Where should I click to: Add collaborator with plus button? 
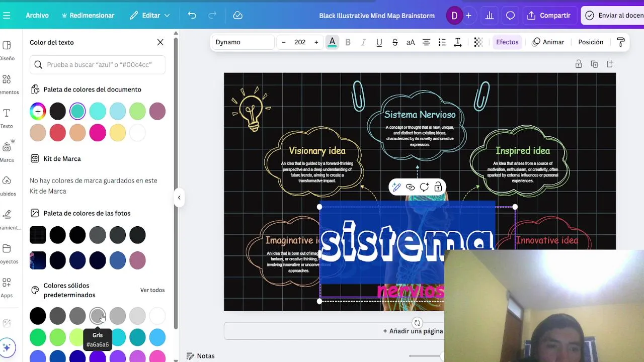tap(468, 16)
